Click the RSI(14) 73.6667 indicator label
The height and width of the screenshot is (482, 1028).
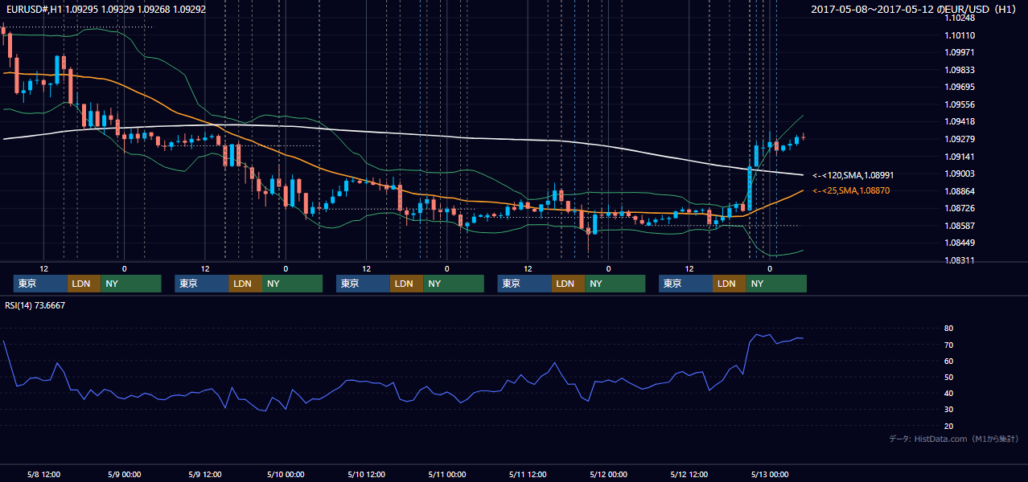pyautogui.click(x=35, y=305)
